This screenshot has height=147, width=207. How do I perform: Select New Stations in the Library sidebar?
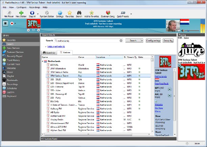pos(13,48)
